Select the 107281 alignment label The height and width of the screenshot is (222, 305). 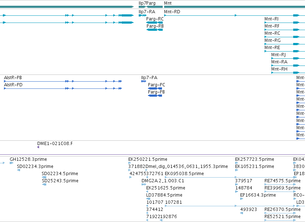click(x=173, y=202)
